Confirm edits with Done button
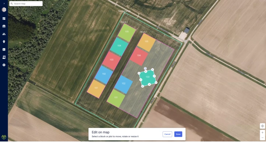Image resolution: width=266 pixels, height=143 pixels. 178,134
